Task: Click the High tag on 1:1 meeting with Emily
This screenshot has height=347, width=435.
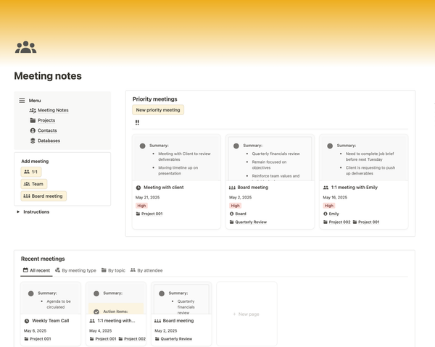Action: tap(329, 206)
